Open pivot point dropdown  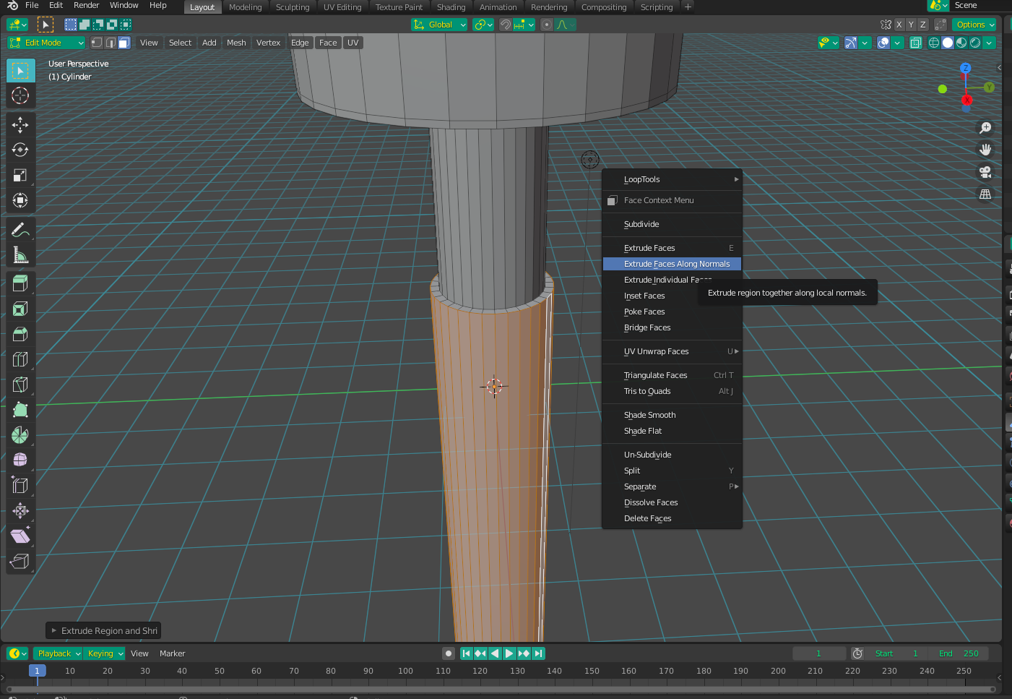(483, 25)
